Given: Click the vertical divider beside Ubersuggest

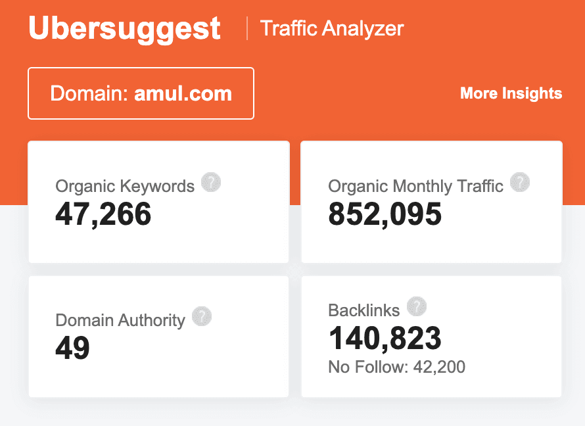Looking at the screenshot, I should [x=247, y=28].
